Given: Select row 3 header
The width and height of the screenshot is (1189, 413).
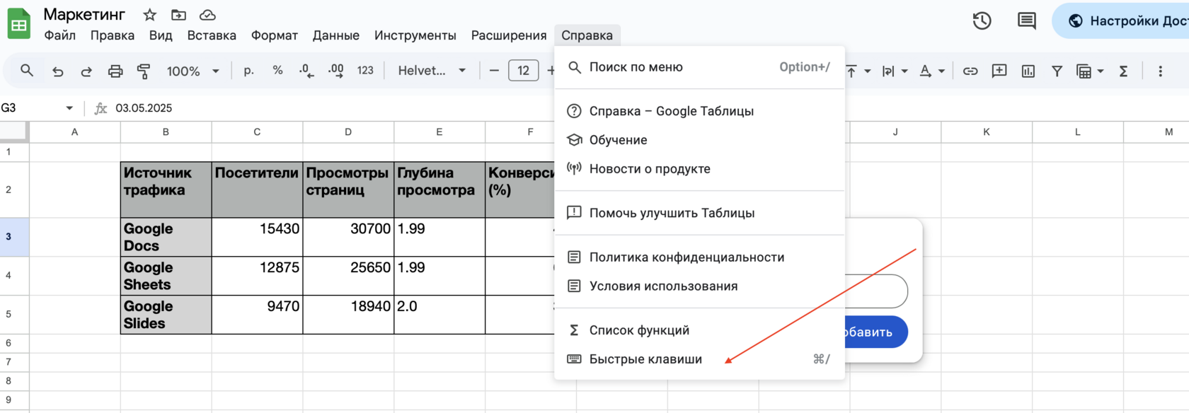Looking at the screenshot, I should (14, 237).
